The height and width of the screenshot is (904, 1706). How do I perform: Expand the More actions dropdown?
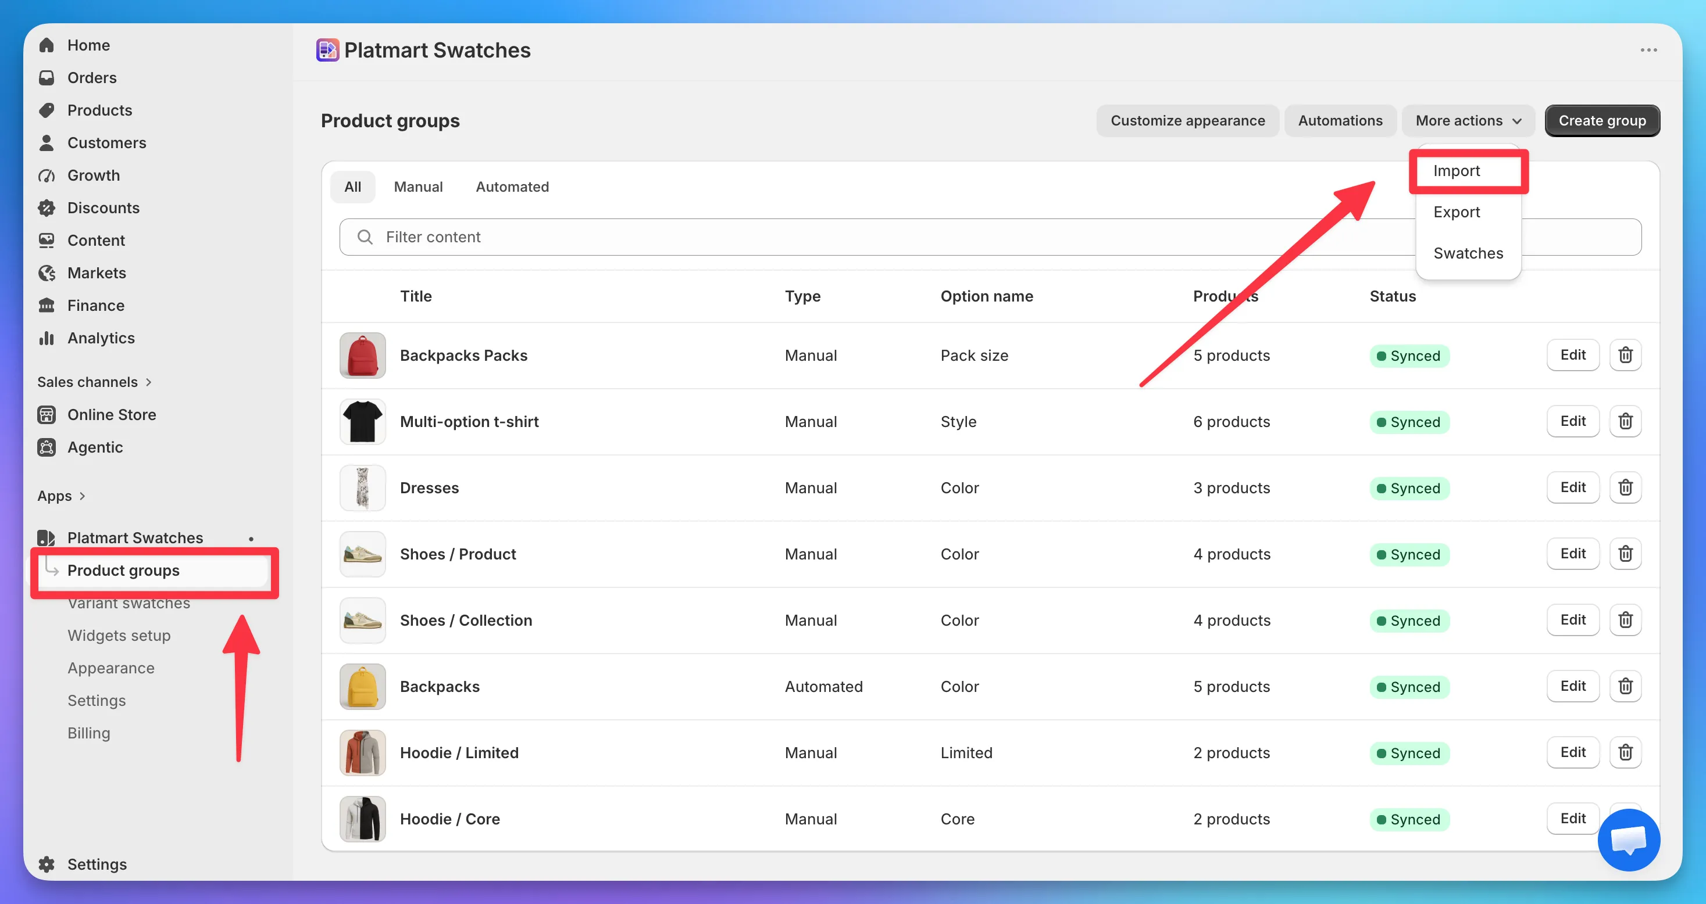click(x=1468, y=120)
